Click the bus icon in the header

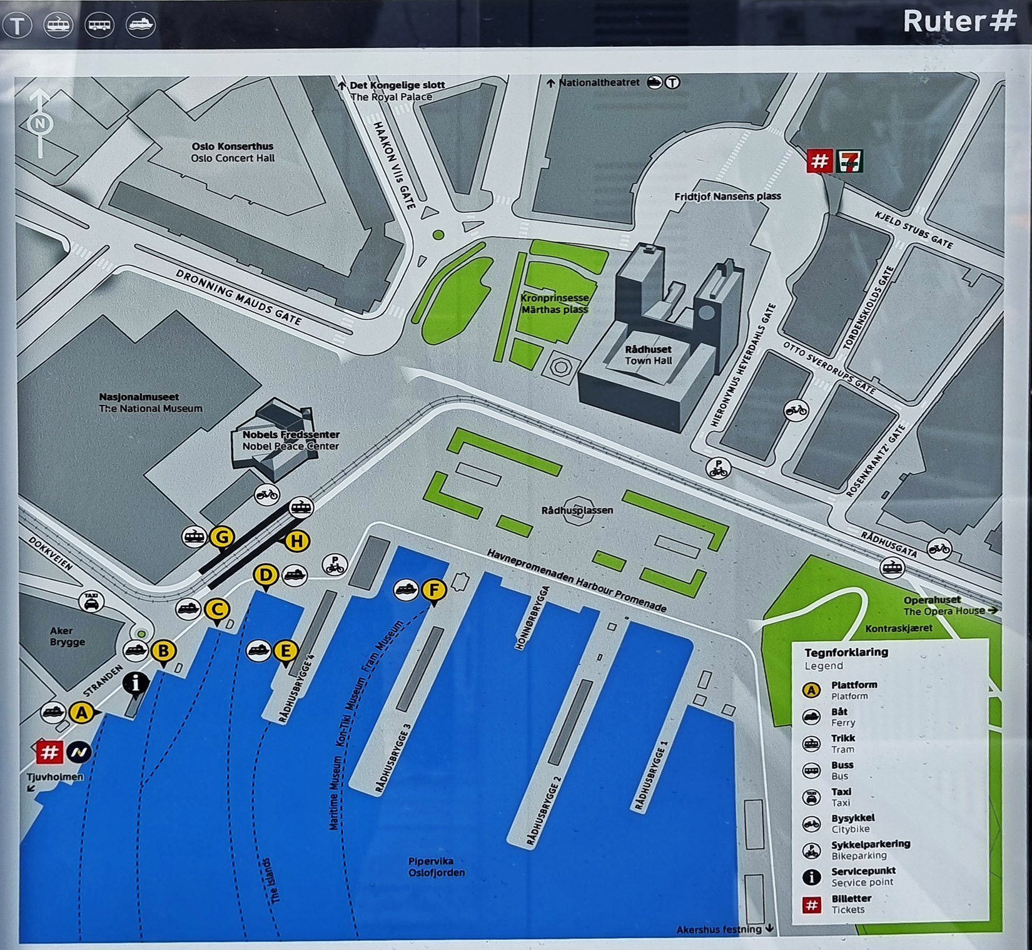99,25
